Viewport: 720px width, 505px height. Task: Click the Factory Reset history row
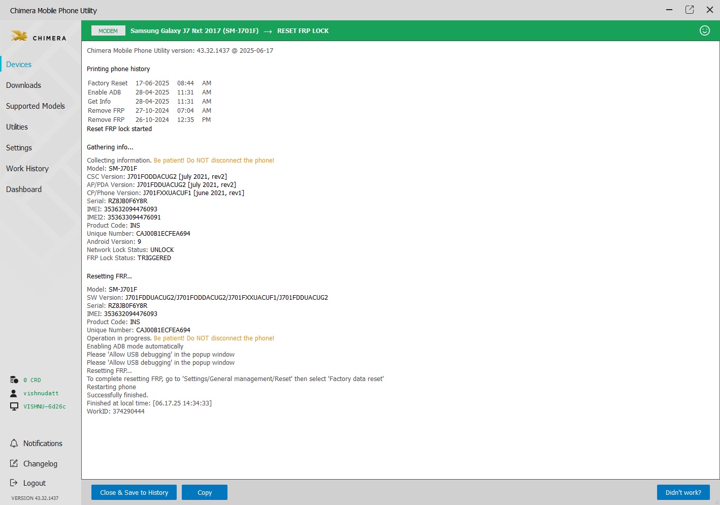149,83
